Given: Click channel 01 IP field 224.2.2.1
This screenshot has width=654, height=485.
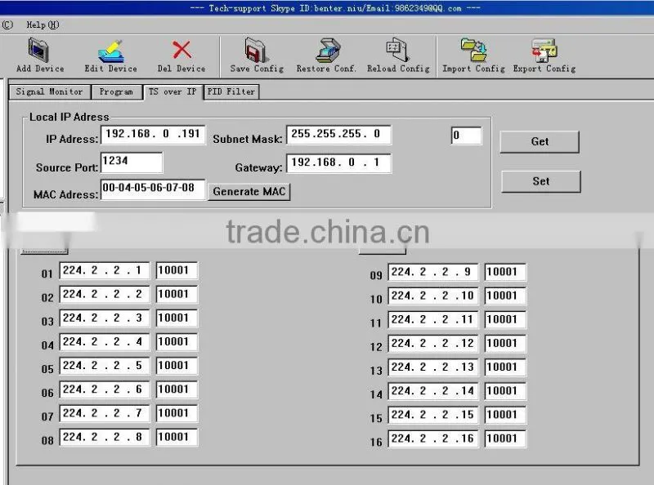Looking at the screenshot, I should (105, 270).
